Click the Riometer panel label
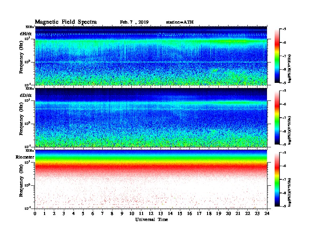 pyautogui.click(x=25, y=157)
